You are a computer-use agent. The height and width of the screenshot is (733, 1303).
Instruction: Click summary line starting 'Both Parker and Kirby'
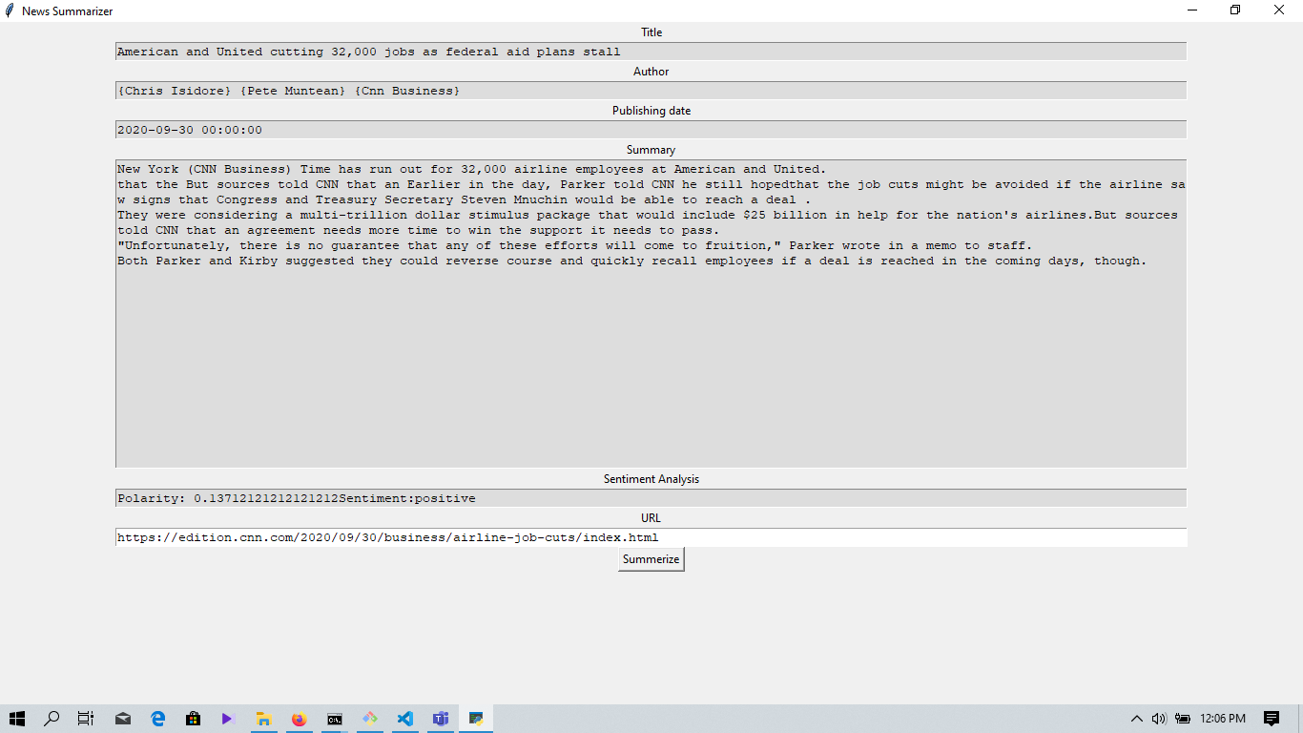coord(631,261)
